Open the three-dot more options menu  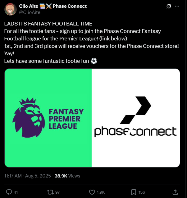coord(177,6)
